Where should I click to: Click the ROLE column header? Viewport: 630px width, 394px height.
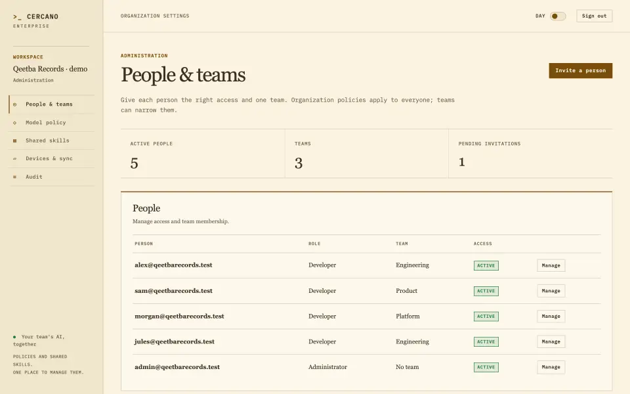click(314, 244)
